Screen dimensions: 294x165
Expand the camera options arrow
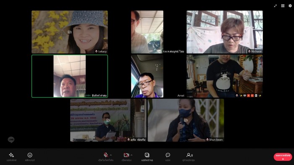coord(131,155)
